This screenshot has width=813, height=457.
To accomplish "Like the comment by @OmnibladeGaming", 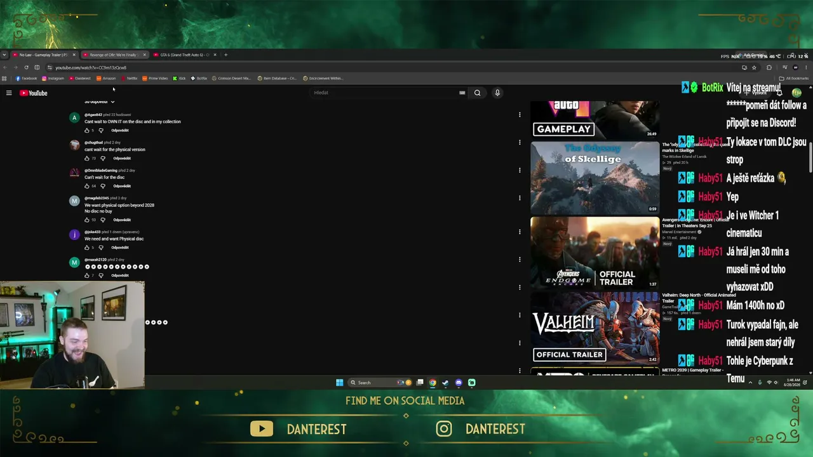I will click(87, 186).
